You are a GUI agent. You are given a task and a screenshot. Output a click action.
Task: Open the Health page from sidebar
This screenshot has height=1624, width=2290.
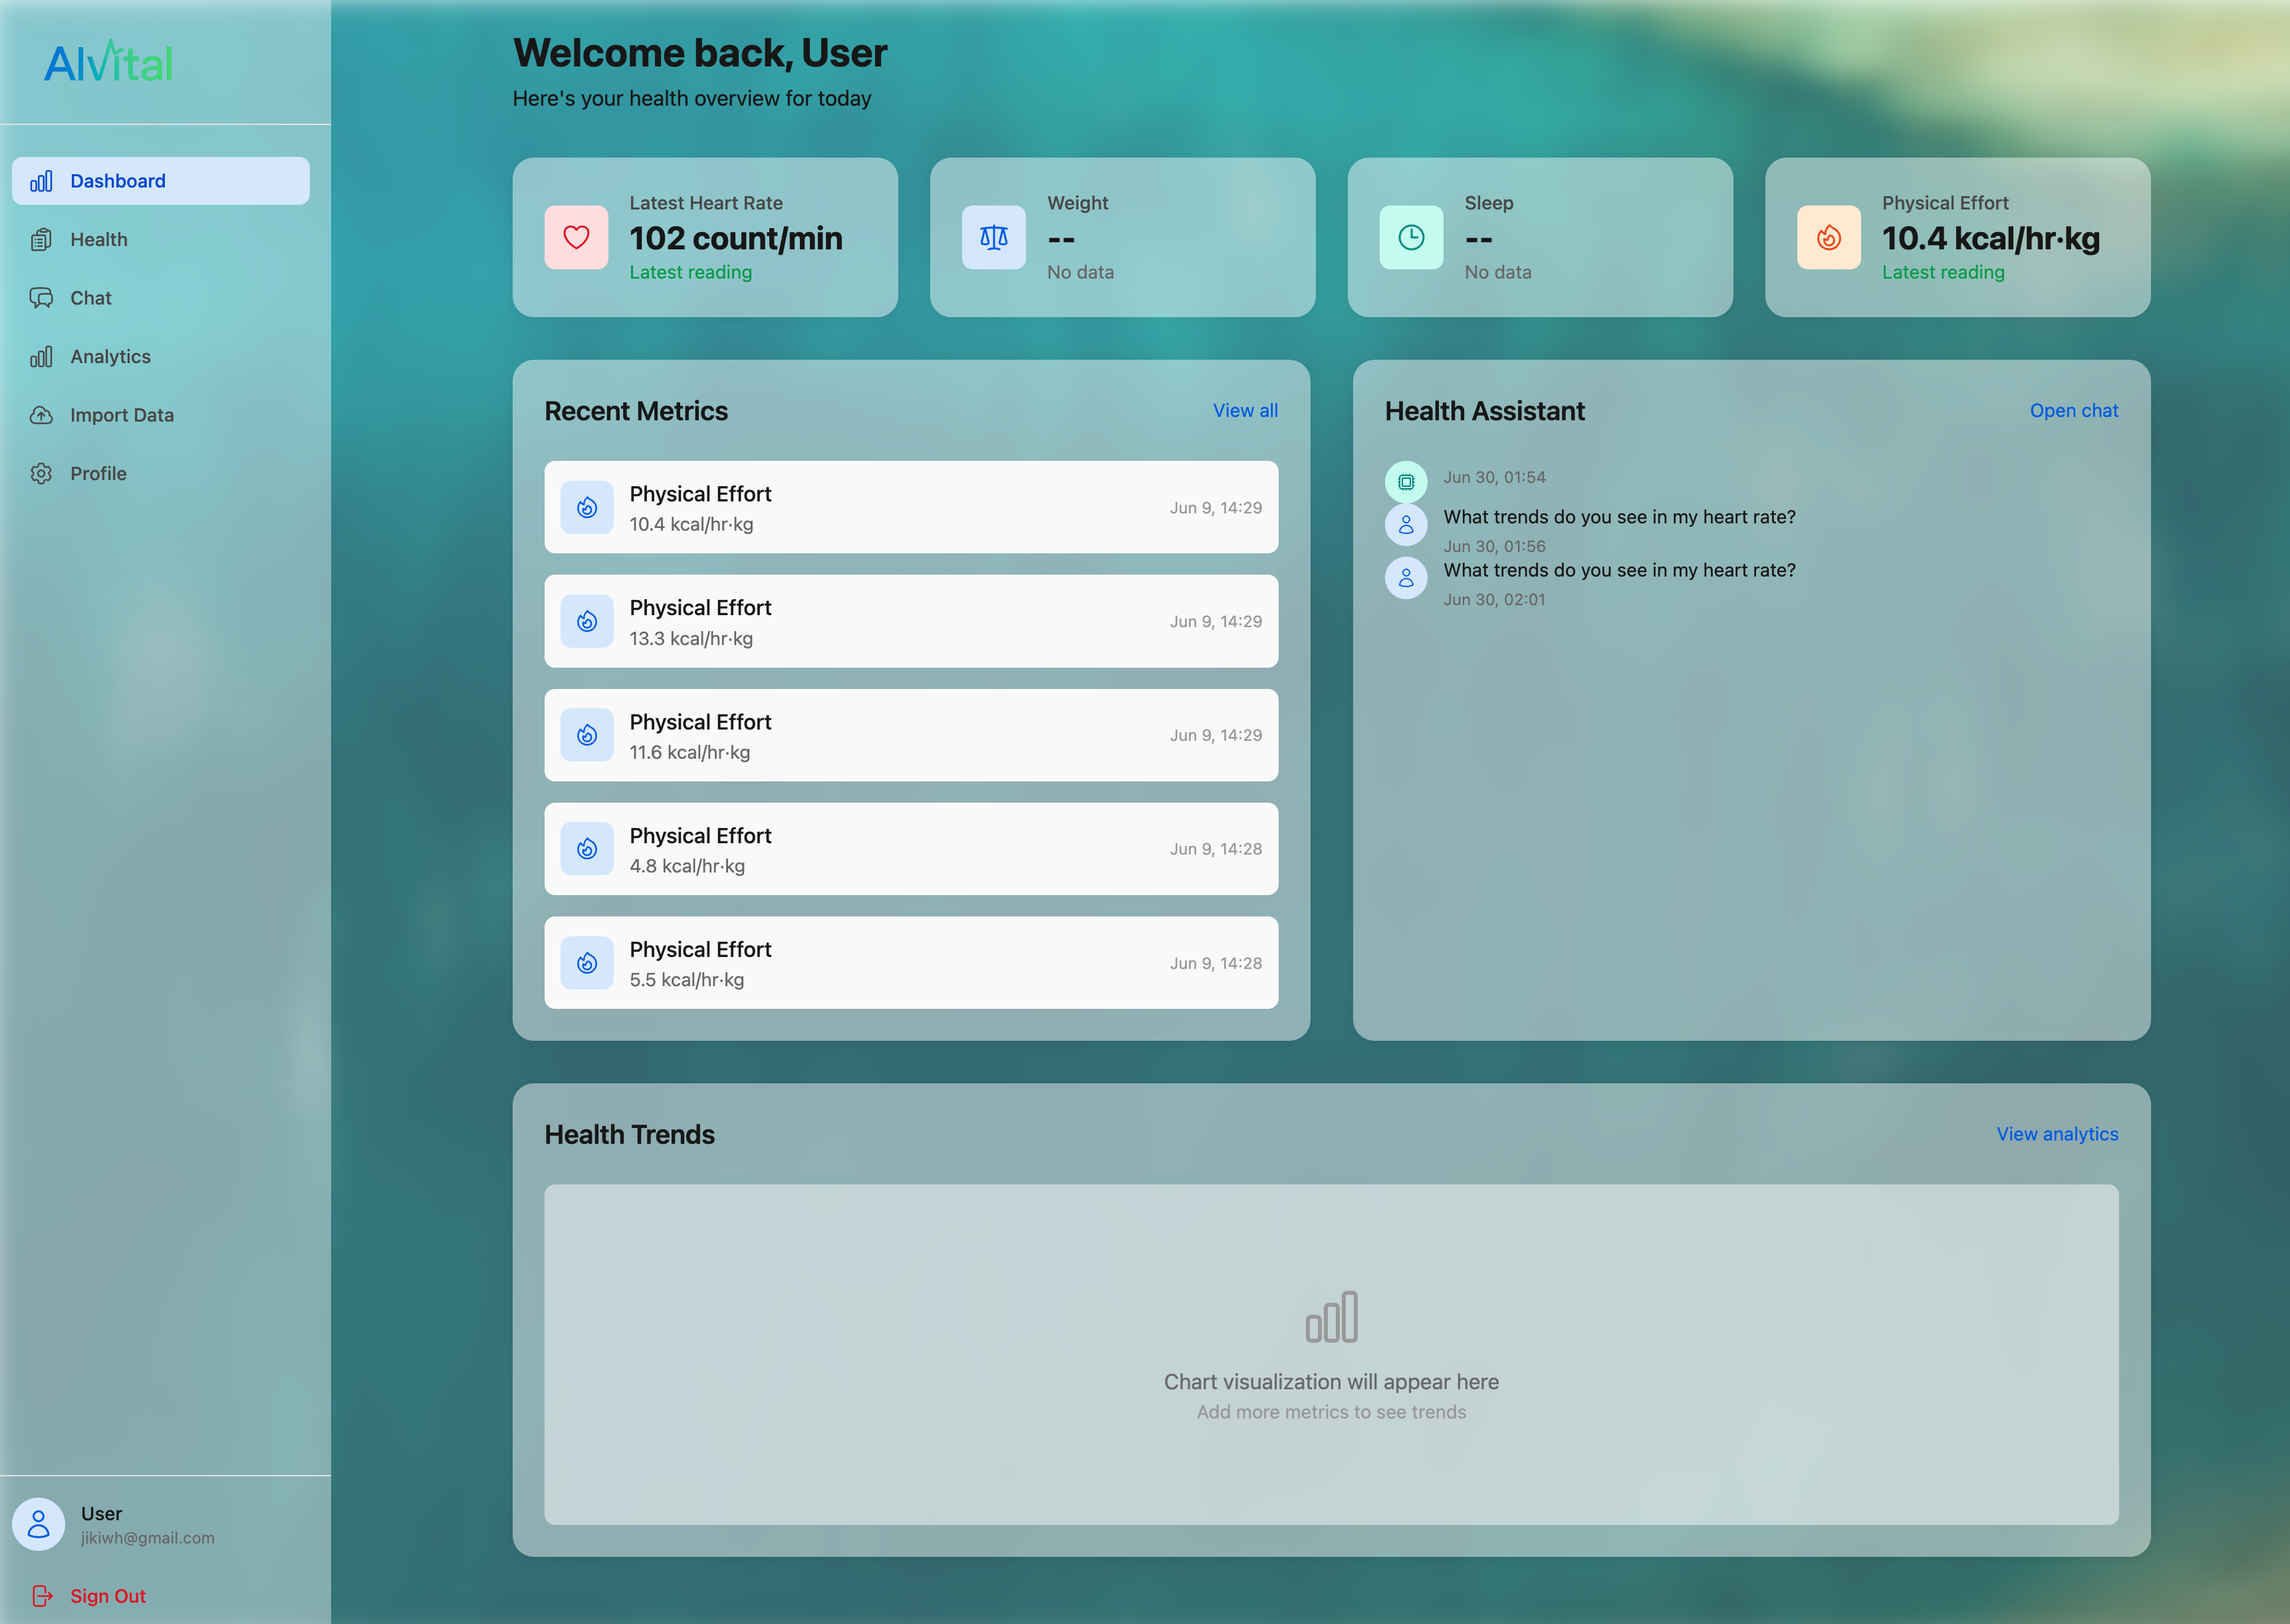[x=98, y=239]
